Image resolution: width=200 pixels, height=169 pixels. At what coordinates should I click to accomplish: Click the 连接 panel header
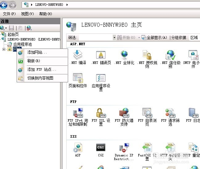tap(30, 21)
